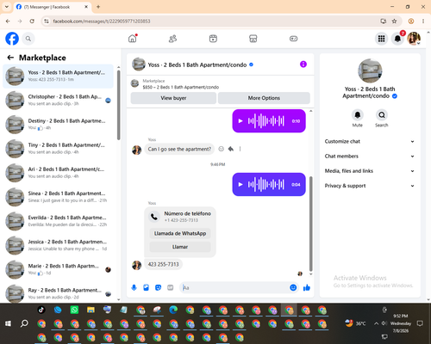The width and height of the screenshot is (431, 344).
Task: Play the 0:04 voice clip
Action: point(240,184)
